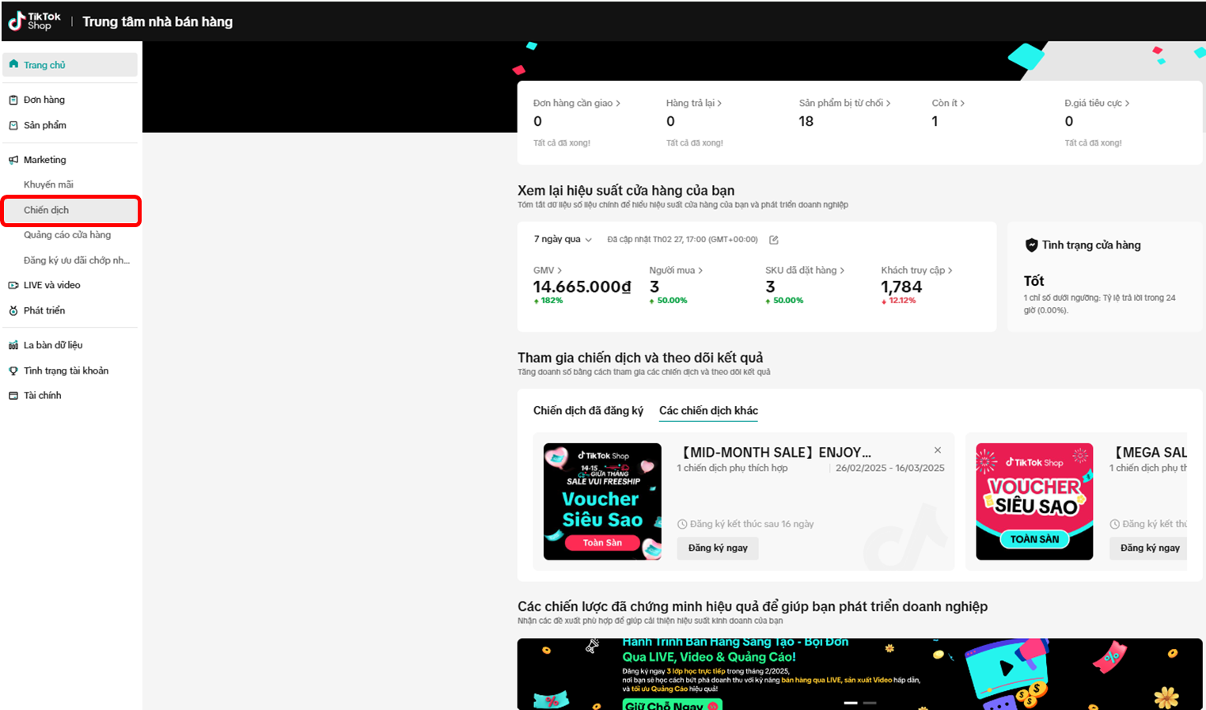Image resolution: width=1206 pixels, height=710 pixels.
Task: Open the Voucher Siêu Sao MEGA SALE thumbnail
Action: [1034, 502]
